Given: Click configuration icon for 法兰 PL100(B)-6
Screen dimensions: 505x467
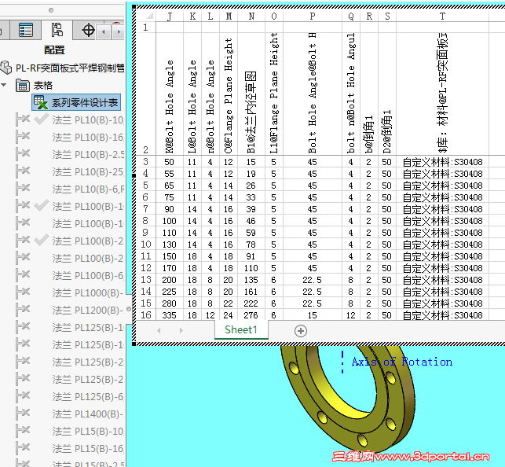Looking at the screenshot, I should [x=23, y=275].
